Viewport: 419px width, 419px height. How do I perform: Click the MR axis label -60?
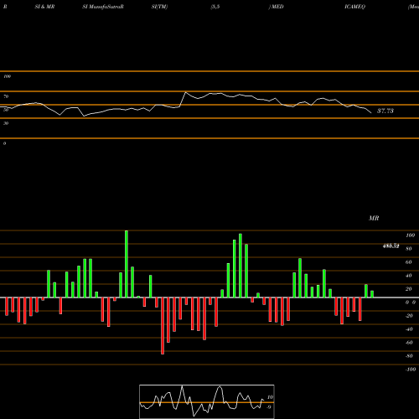point(409,343)
